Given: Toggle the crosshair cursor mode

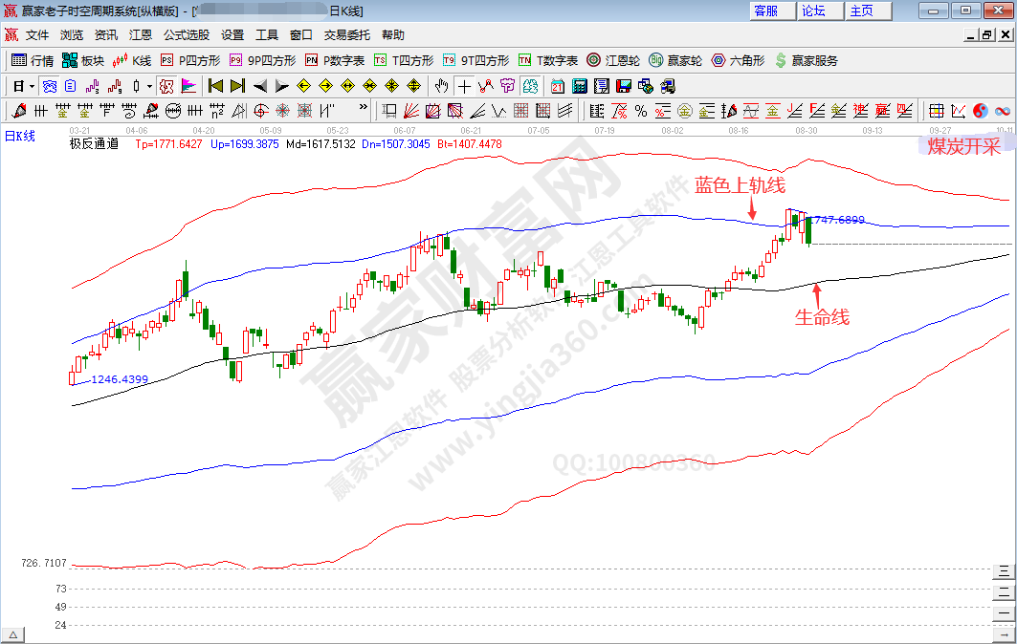Looking at the screenshot, I should (x=464, y=85).
